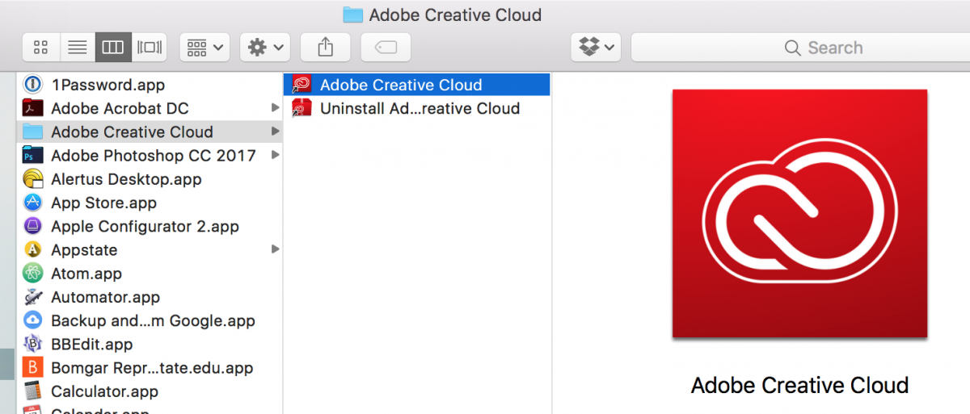Open the item arrangement dropdown

click(x=205, y=48)
